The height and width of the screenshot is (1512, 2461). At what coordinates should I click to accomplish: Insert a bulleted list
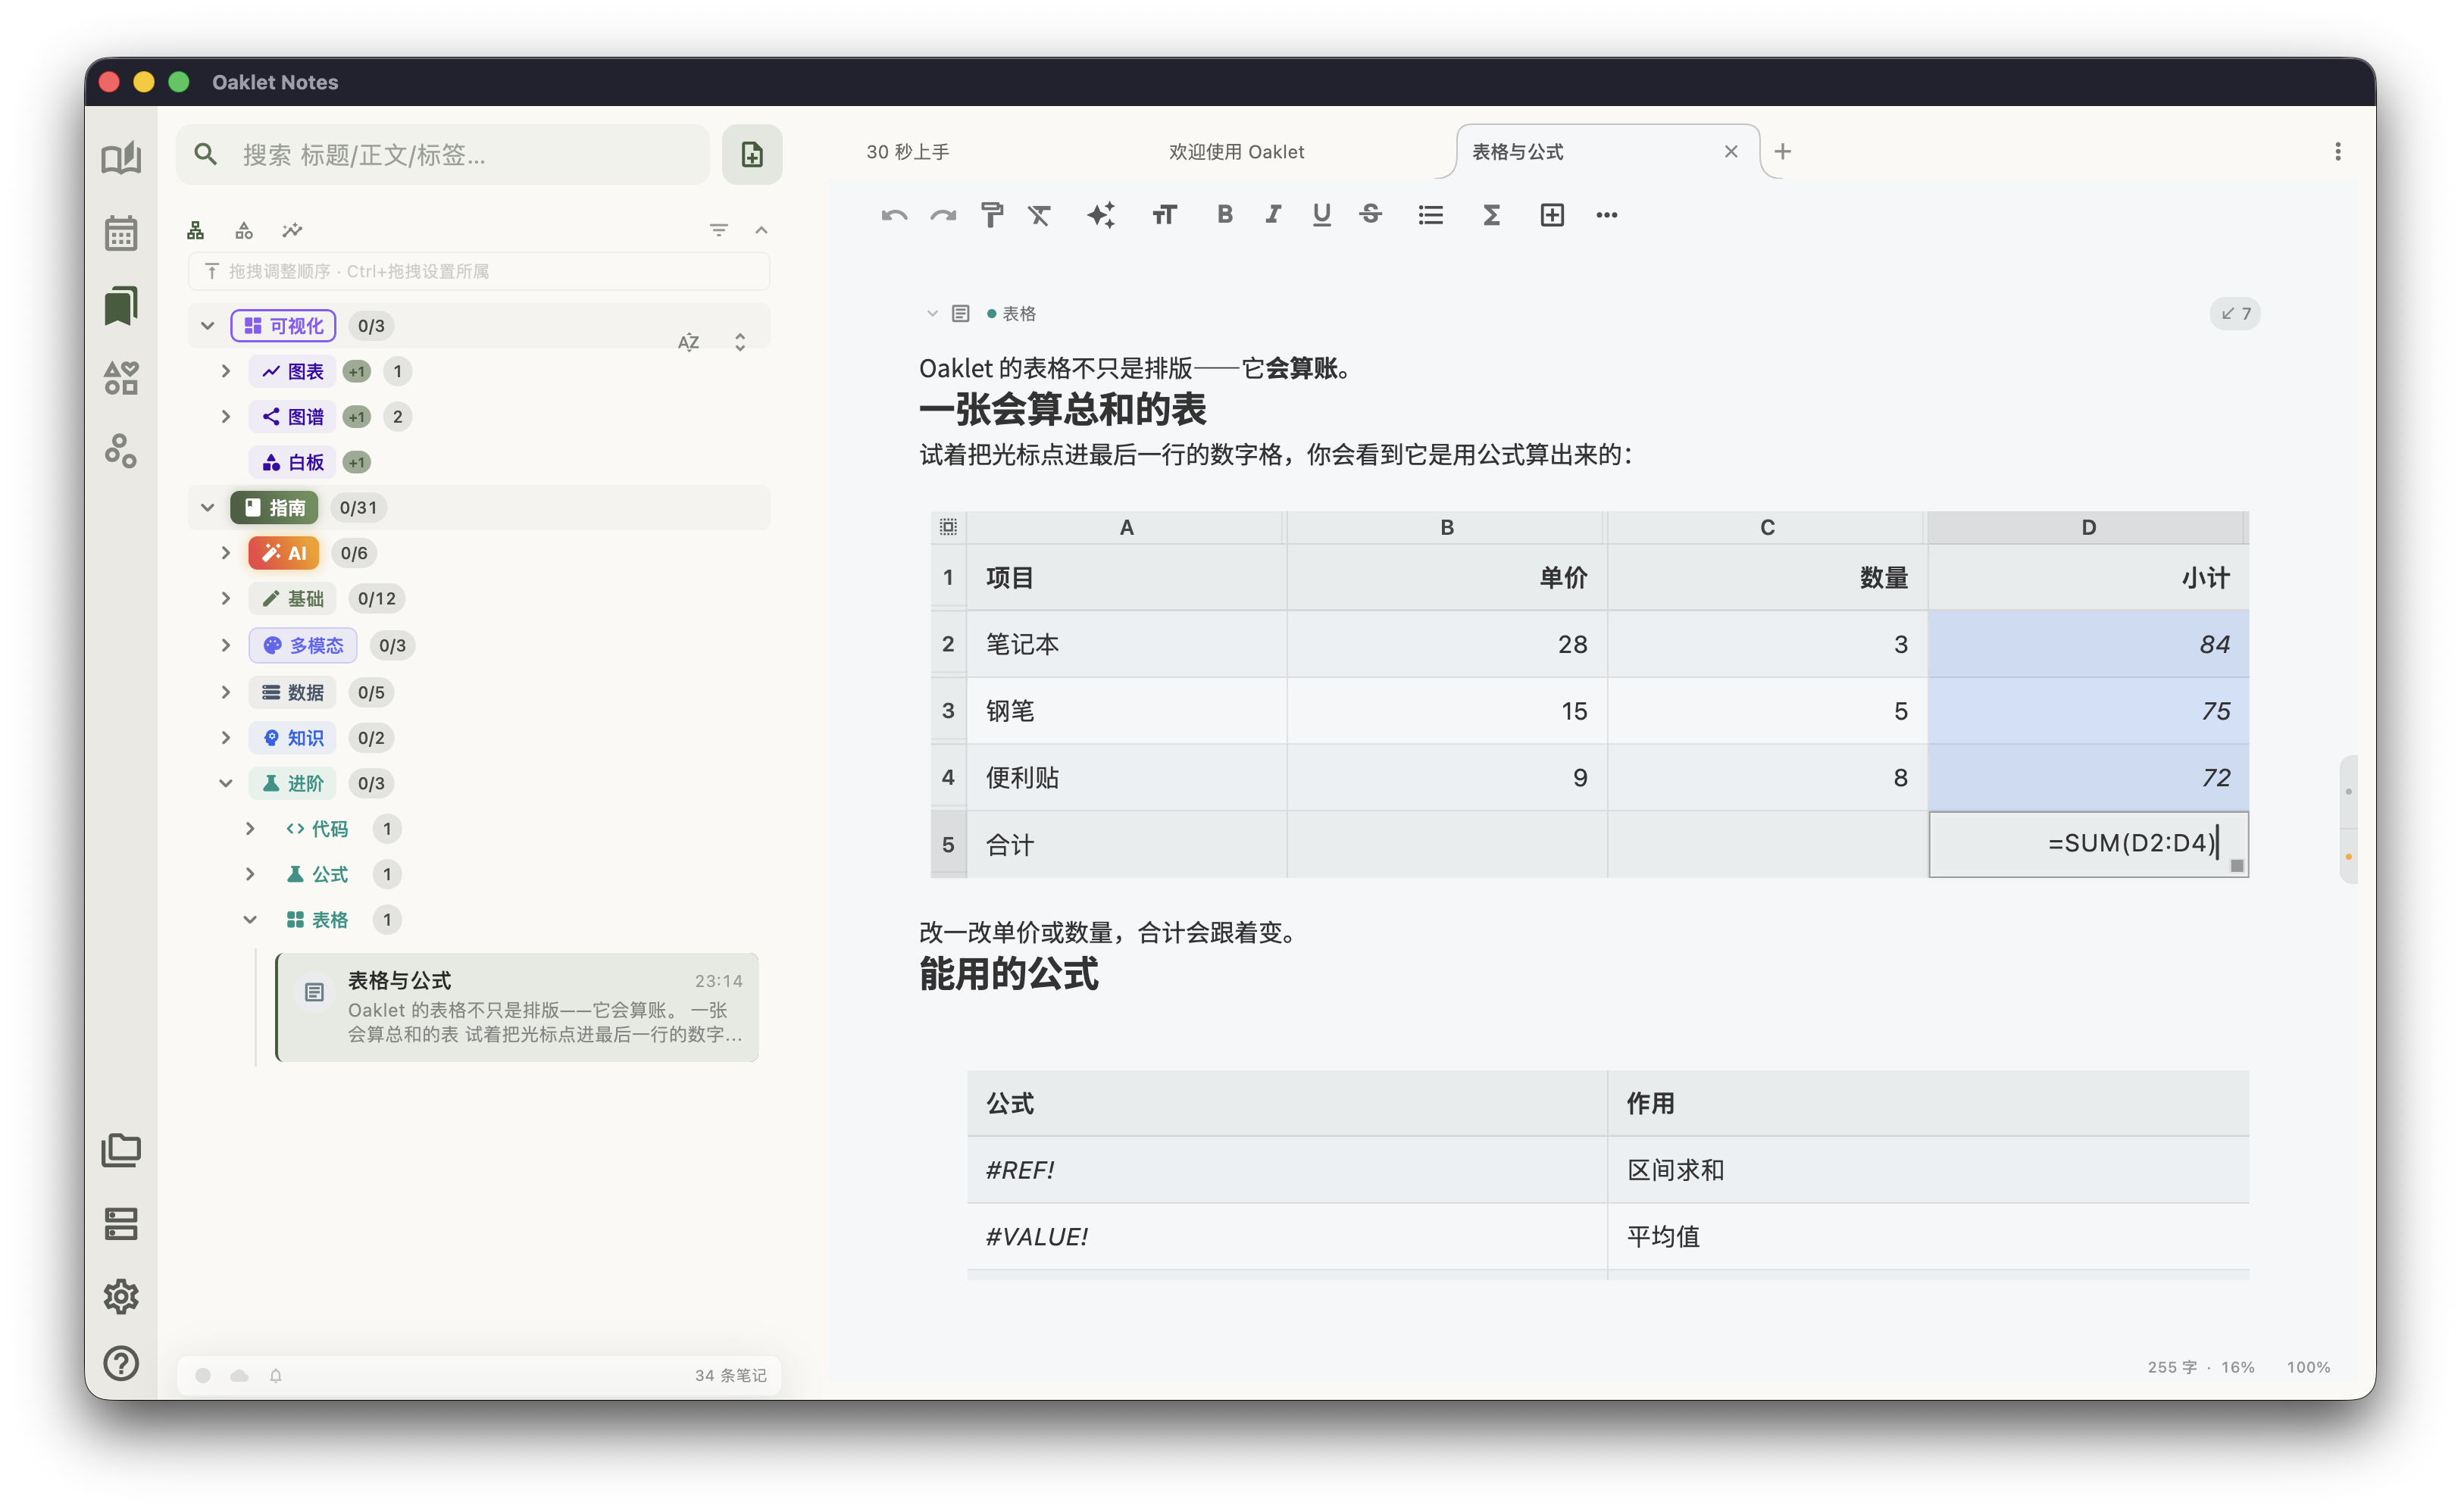point(1430,215)
